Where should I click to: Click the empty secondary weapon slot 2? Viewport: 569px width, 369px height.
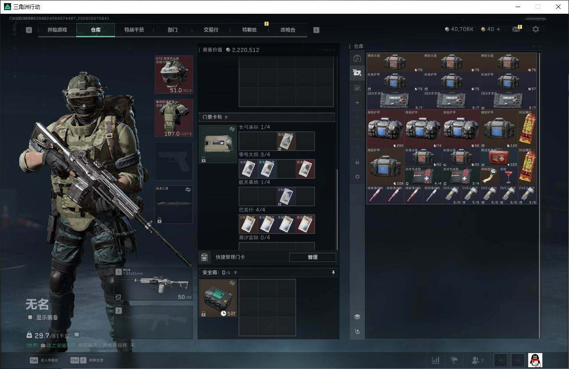point(154,322)
